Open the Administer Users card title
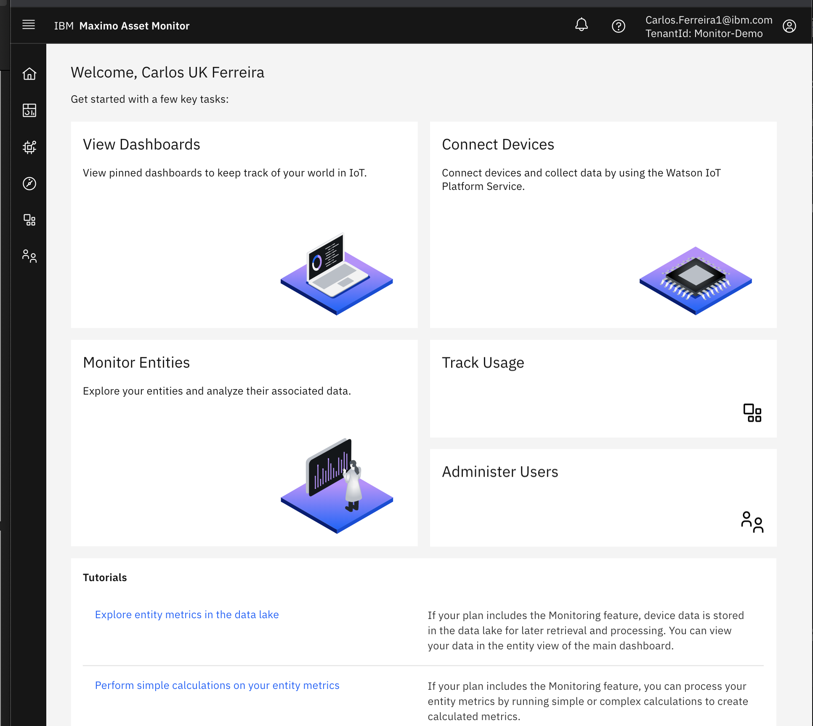813x726 pixels. pos(500,472)
